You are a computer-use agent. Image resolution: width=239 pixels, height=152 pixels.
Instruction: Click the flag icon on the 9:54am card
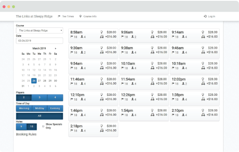click(x=72, y=68)
